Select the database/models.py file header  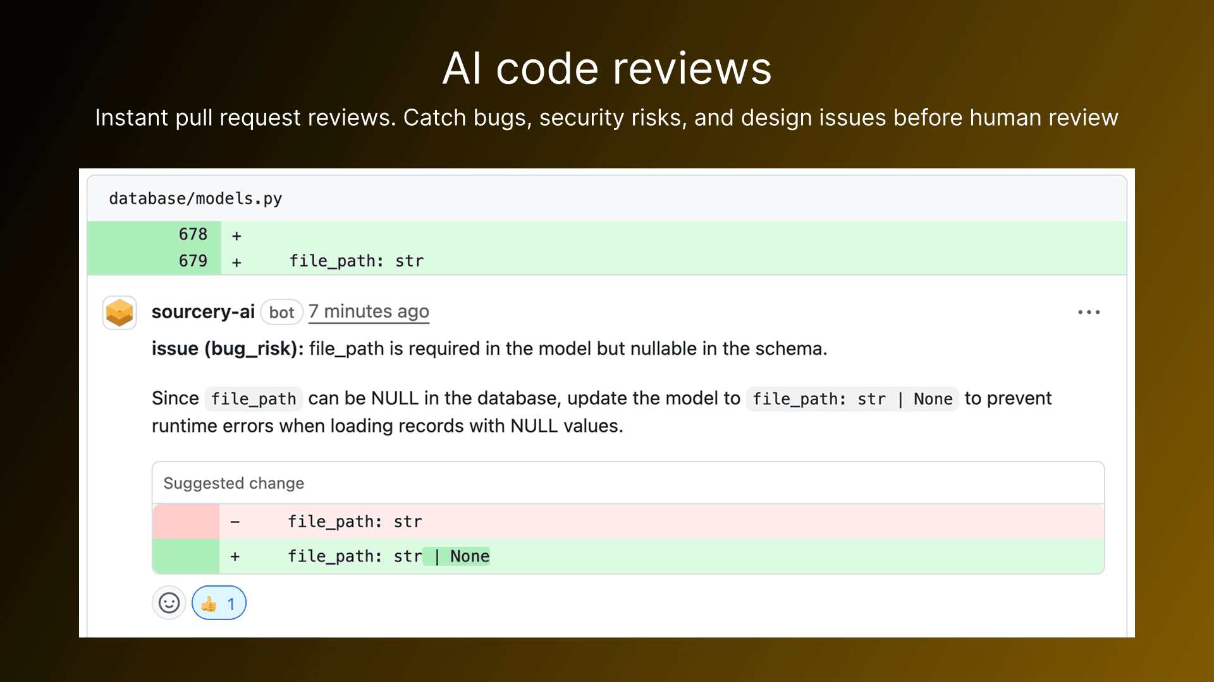(x=195, y=199)
